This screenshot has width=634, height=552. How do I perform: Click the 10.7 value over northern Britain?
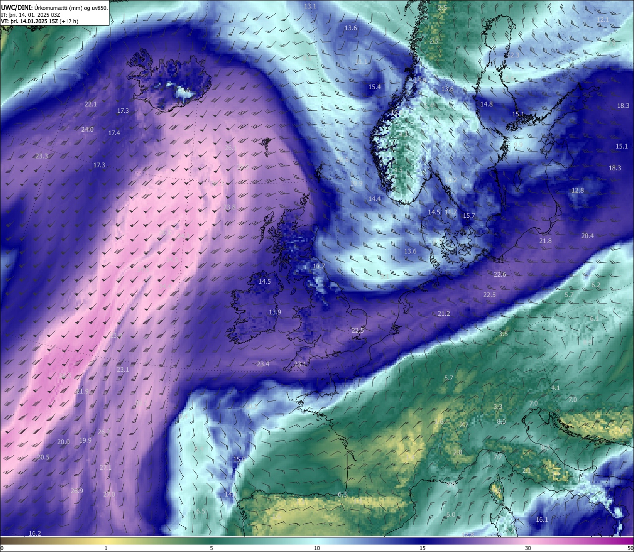click(319, 266)
